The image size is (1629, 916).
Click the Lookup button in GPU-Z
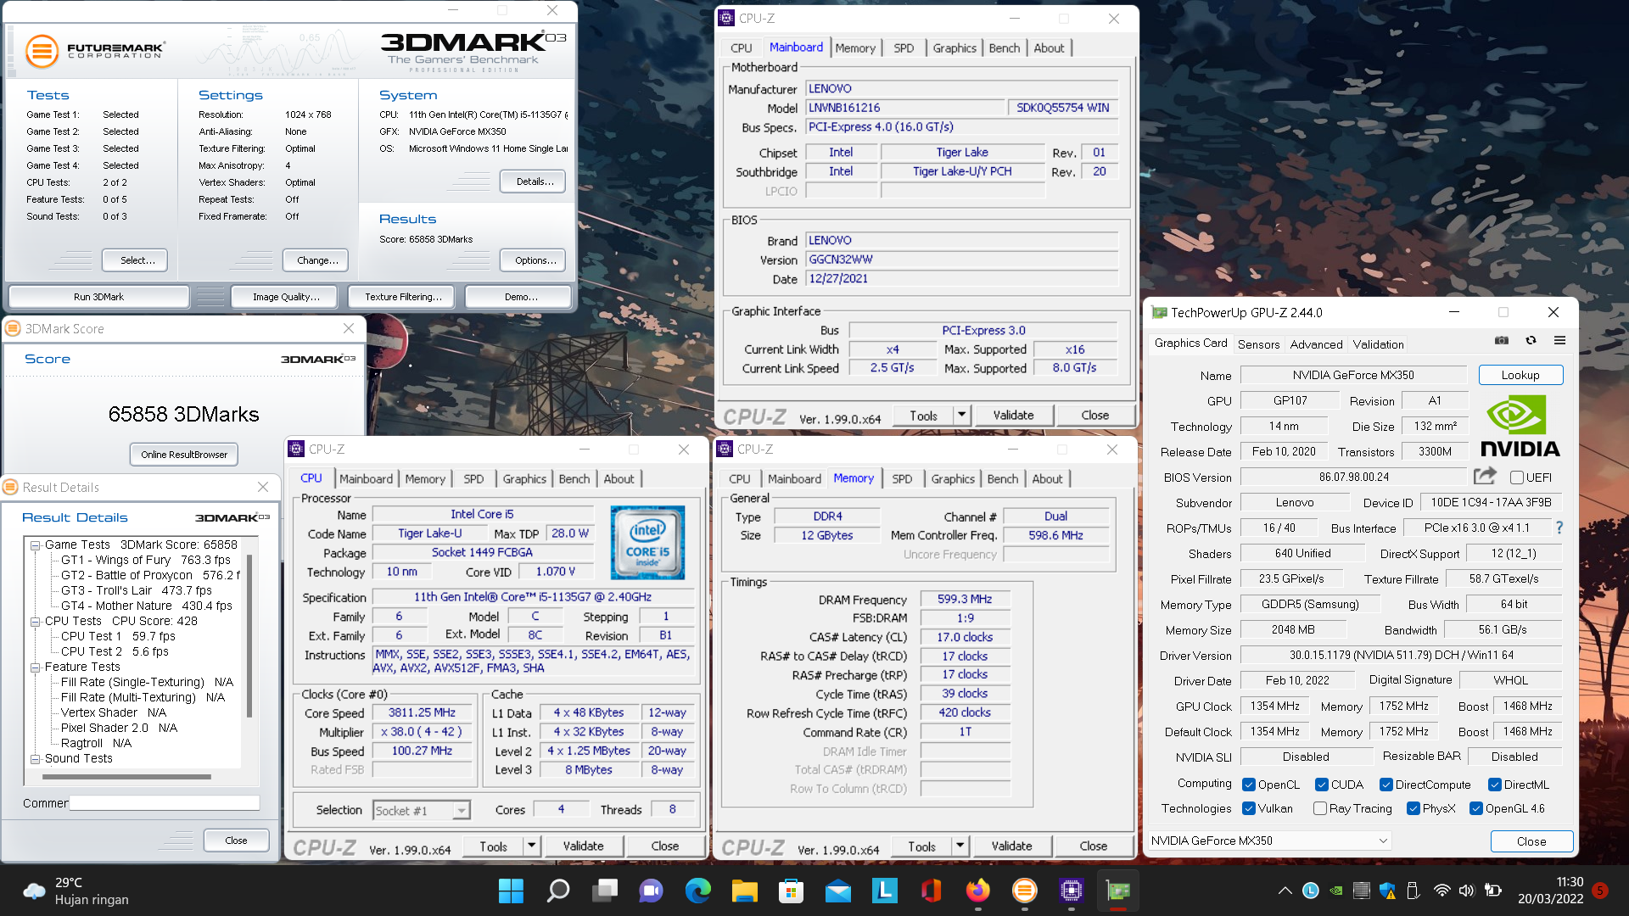click(x=1520, y=375)
